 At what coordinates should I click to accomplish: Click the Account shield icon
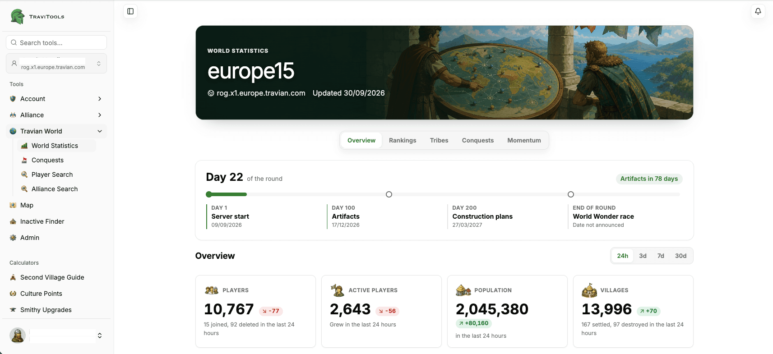[13, 99]
